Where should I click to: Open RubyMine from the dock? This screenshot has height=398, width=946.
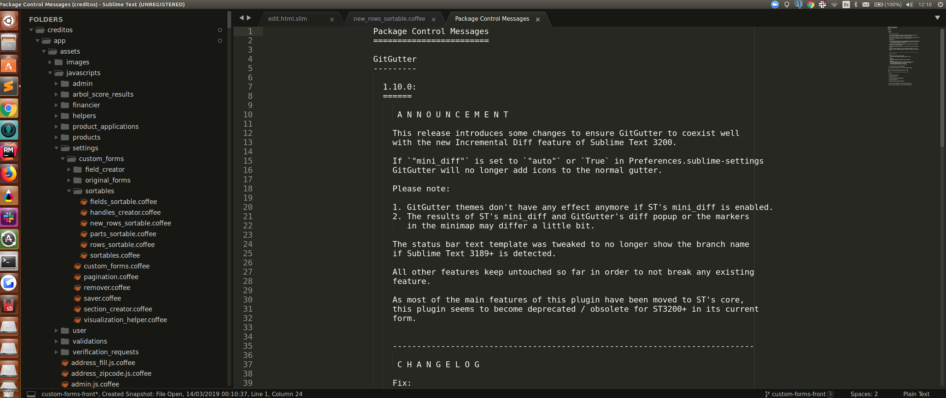tap(9, 152)
